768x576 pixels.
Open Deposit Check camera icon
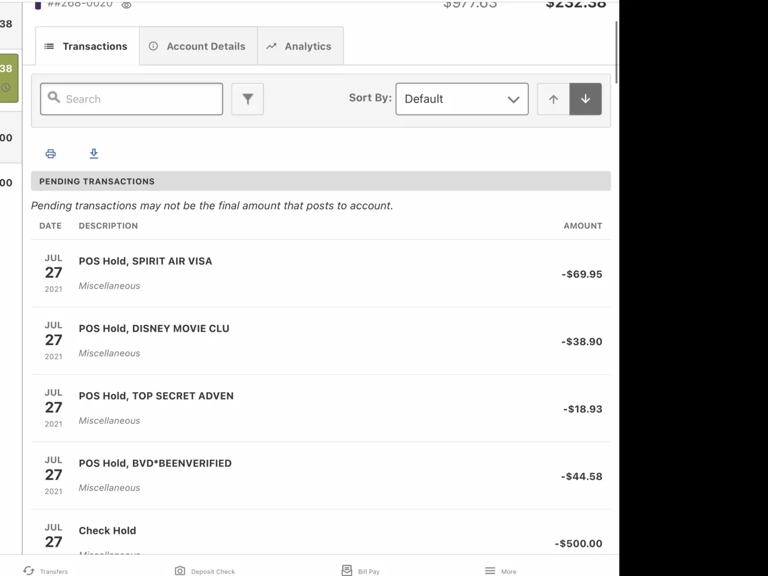[x=180, y=570]
